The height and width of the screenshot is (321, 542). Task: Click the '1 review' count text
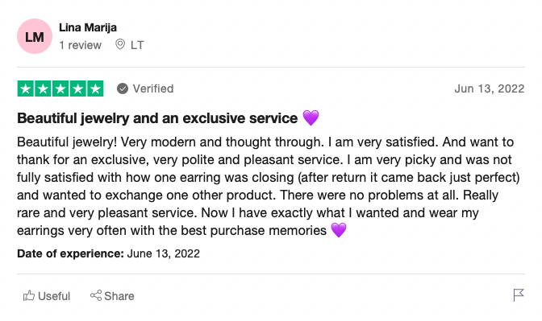(80, 45)
